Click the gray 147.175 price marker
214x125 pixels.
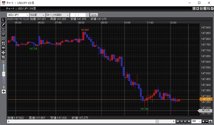tap(205, 111)
